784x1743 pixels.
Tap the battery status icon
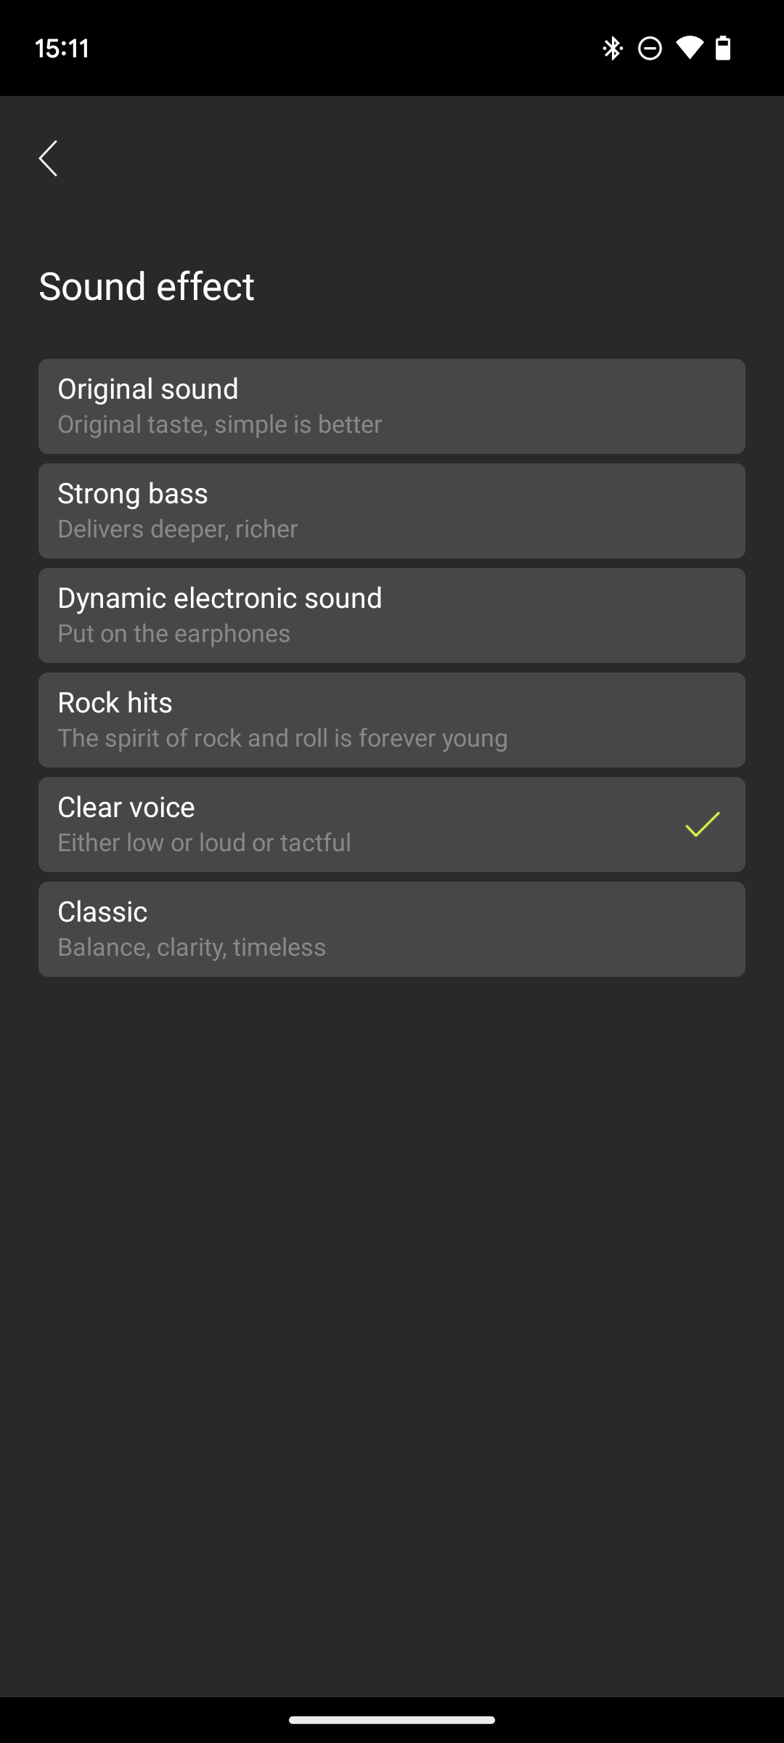(x=723, y=48)
